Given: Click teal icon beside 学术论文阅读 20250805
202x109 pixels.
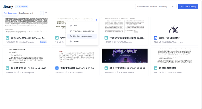Looking at the screenshot, I should (x=106, y=68).
